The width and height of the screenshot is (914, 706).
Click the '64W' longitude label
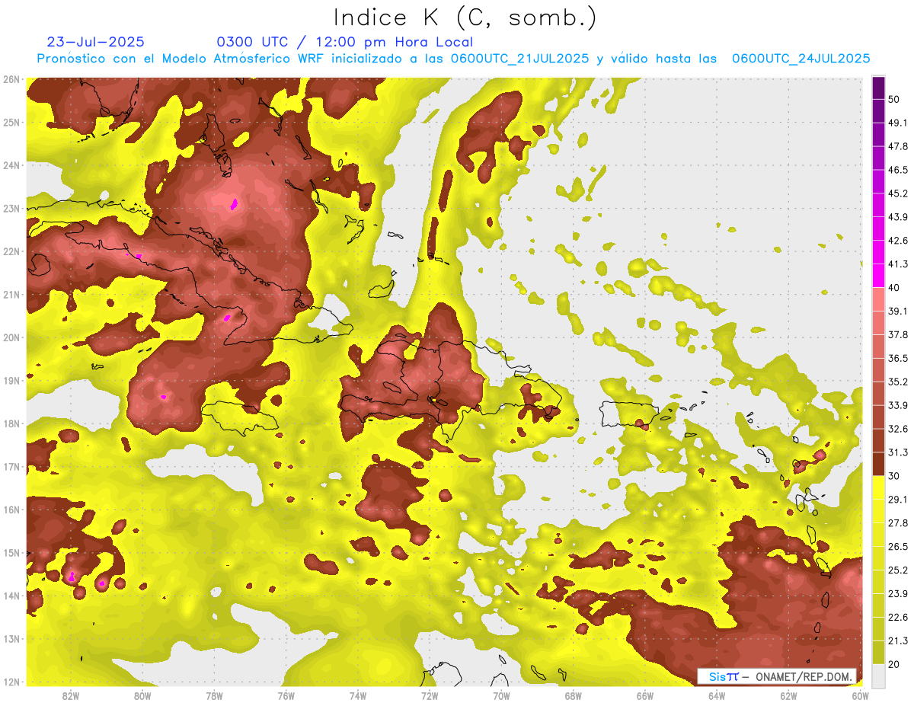[717, 695]
